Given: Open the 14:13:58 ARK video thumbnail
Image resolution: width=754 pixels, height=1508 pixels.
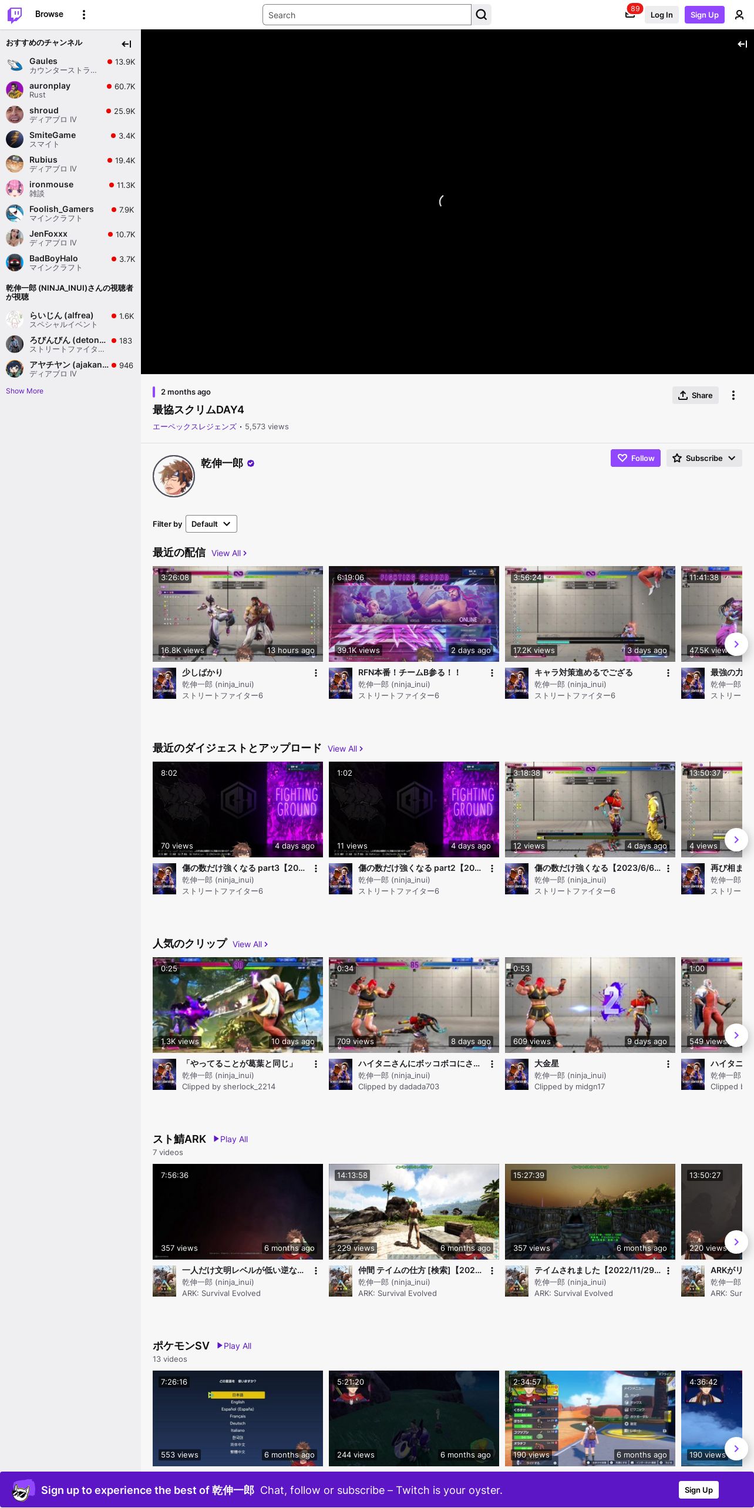Looking at the screenshot, I should pos(414,1212).
